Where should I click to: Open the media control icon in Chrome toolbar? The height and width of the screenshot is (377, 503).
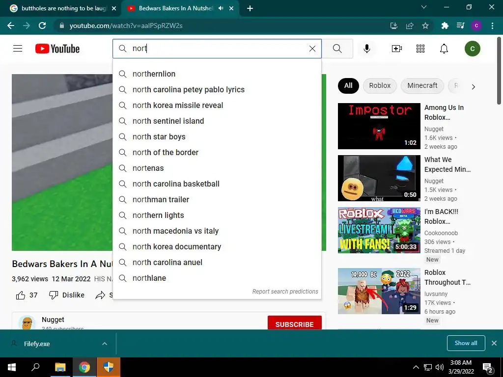pos(460,26)
